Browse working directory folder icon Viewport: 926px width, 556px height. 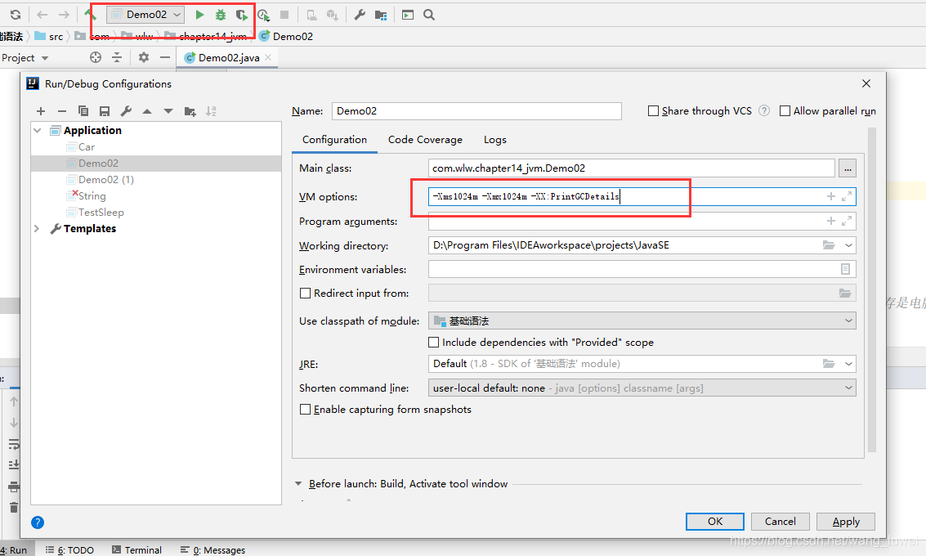pos(829,245)
